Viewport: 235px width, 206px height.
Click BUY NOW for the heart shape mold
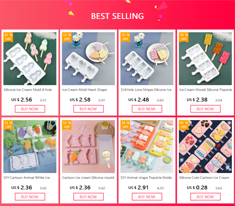[x=88, y=109]
